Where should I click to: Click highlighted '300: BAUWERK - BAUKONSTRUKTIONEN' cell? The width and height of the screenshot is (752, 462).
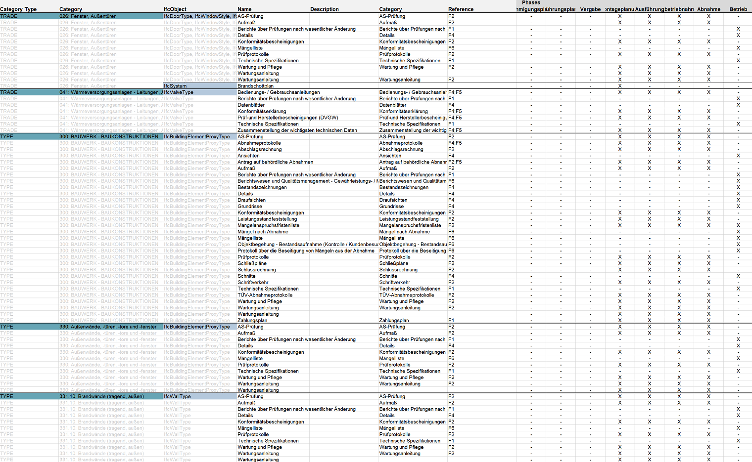111,136
